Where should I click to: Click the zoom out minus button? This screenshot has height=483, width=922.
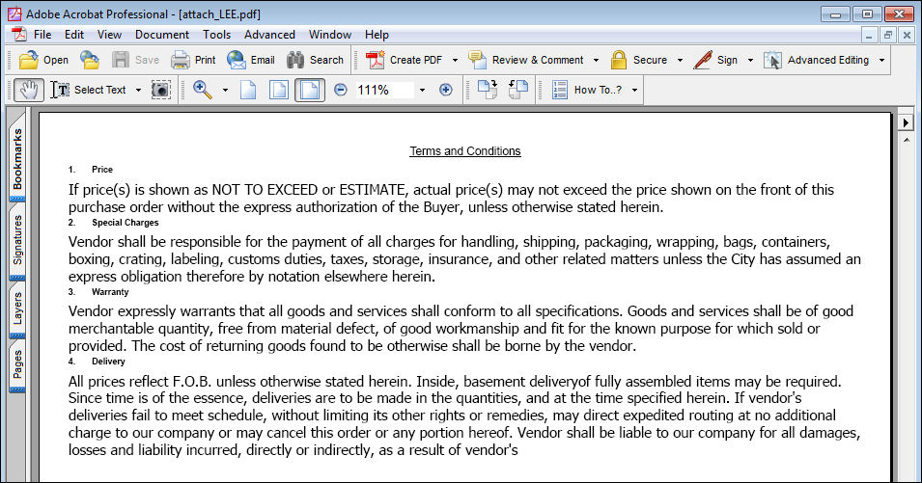341,90
